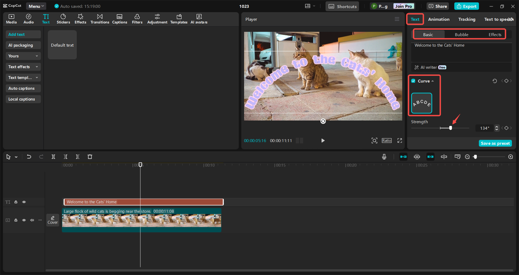Uncheck the Curve checkbox
Screen dimensions: 519x275
coord(413,81)
